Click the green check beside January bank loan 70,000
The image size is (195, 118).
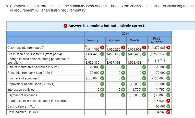point(102,73)
